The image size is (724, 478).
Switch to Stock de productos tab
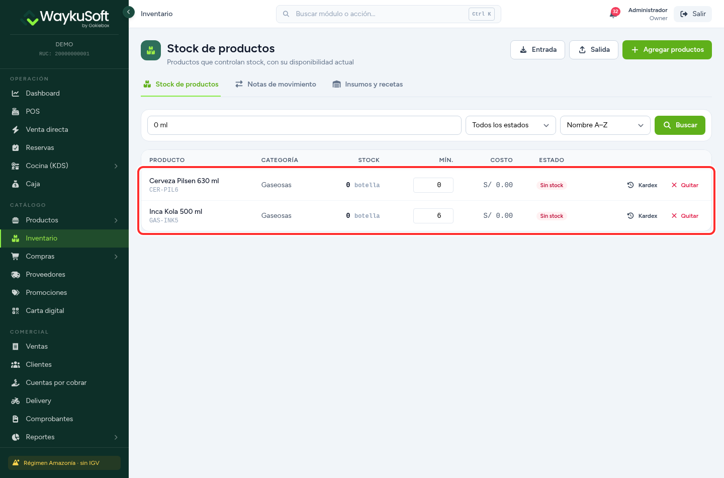tap(181, 84)
